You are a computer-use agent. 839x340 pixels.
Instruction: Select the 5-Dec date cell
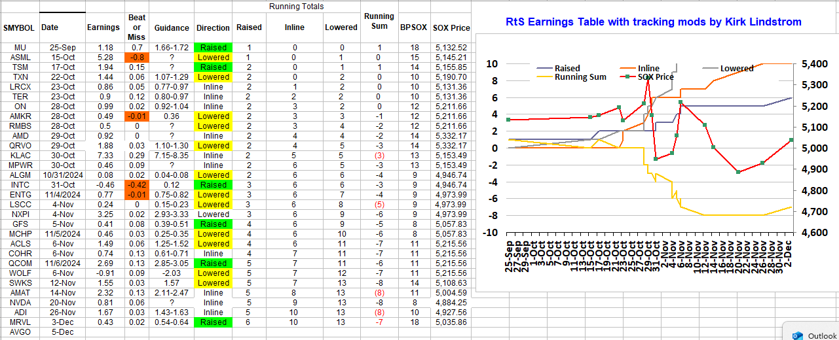(x=62, y=332)
